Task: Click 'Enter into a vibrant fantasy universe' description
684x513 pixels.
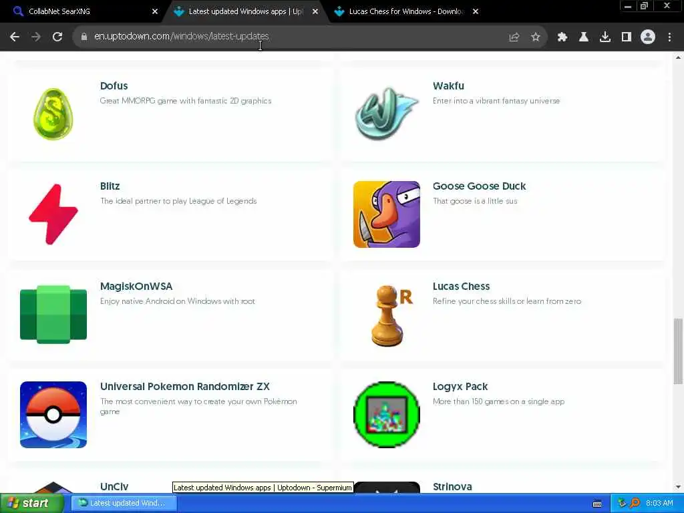Action: pos(496,101)
